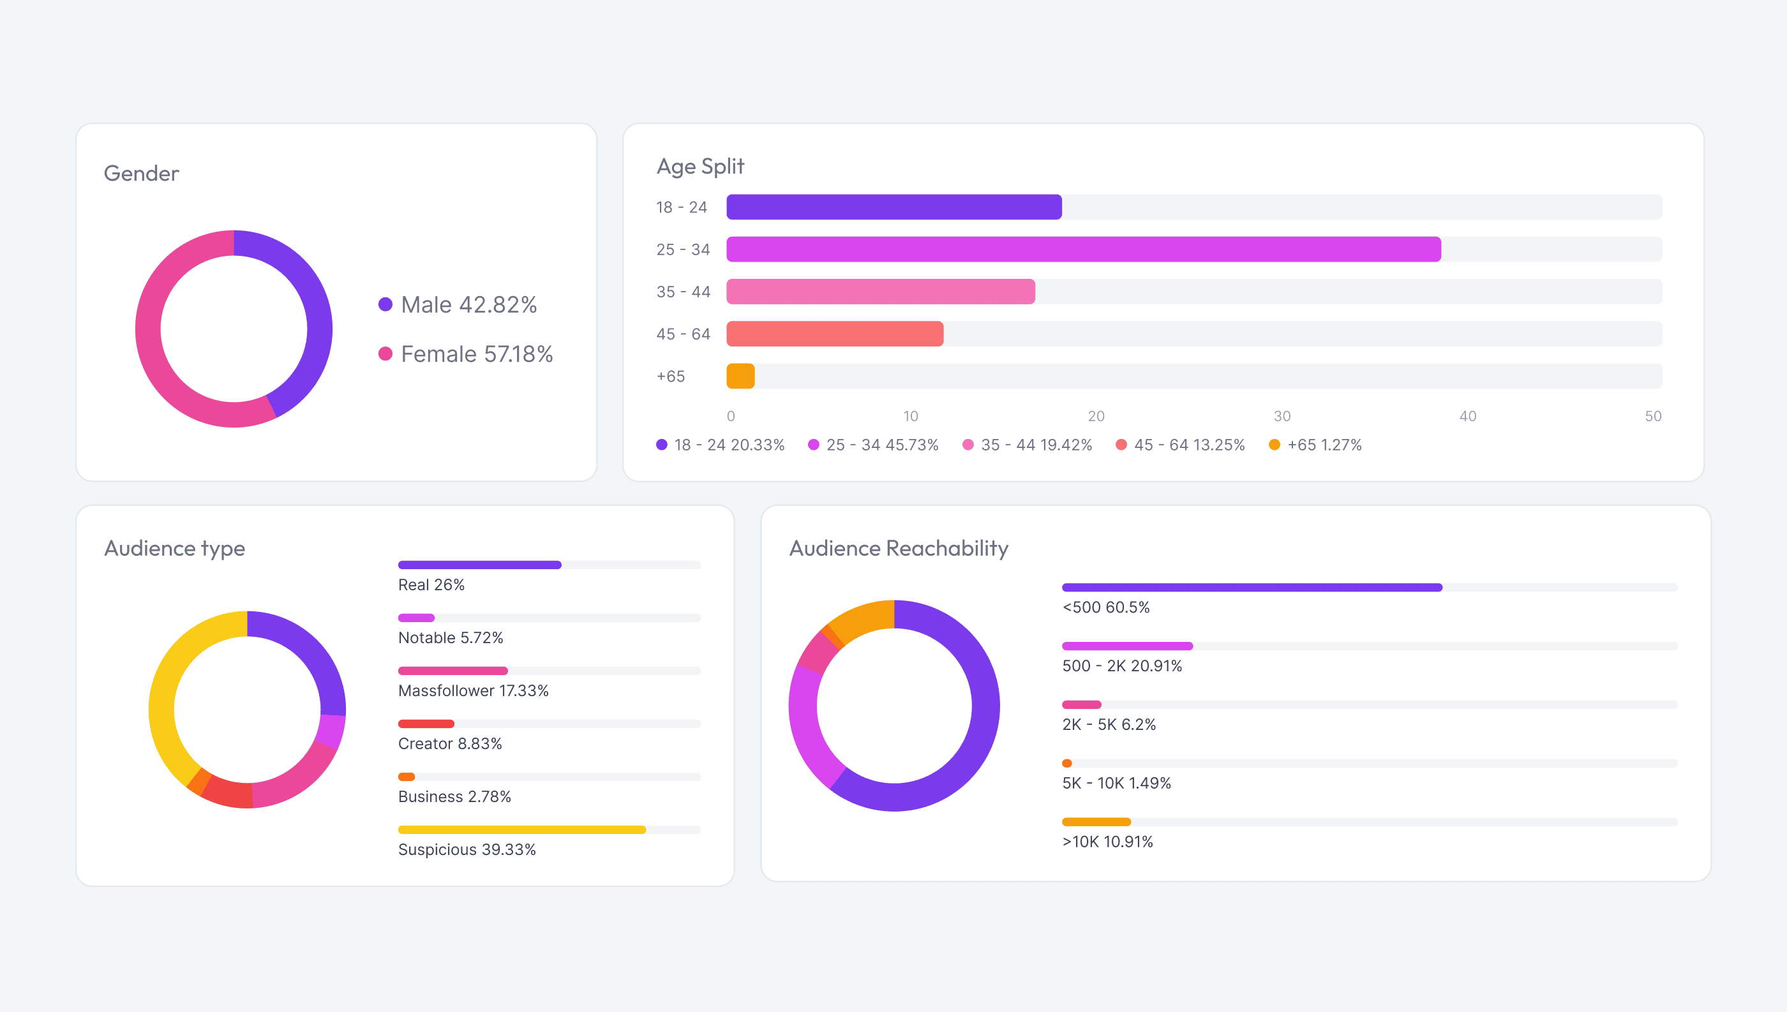Select the 25 - 34 age bar
Image resolution: width=1787 pixels, height=1012 pixels.
(1084, 249)
